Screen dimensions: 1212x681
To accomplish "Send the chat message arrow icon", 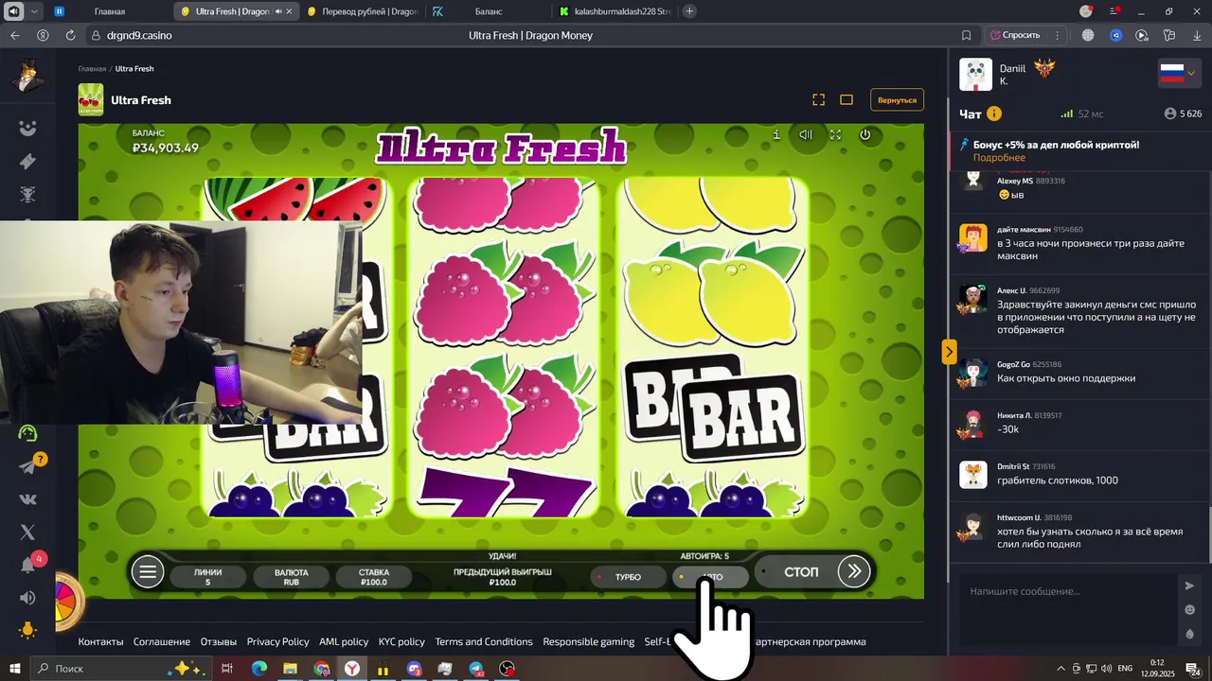I will (x=1190, y=585).
